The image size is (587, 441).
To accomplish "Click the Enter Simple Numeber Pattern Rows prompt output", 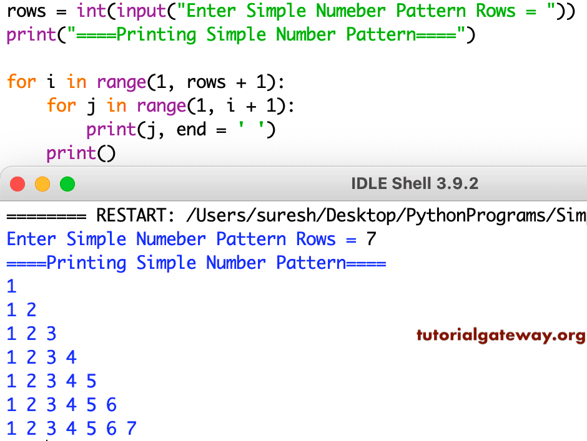I will click(175, 239).
